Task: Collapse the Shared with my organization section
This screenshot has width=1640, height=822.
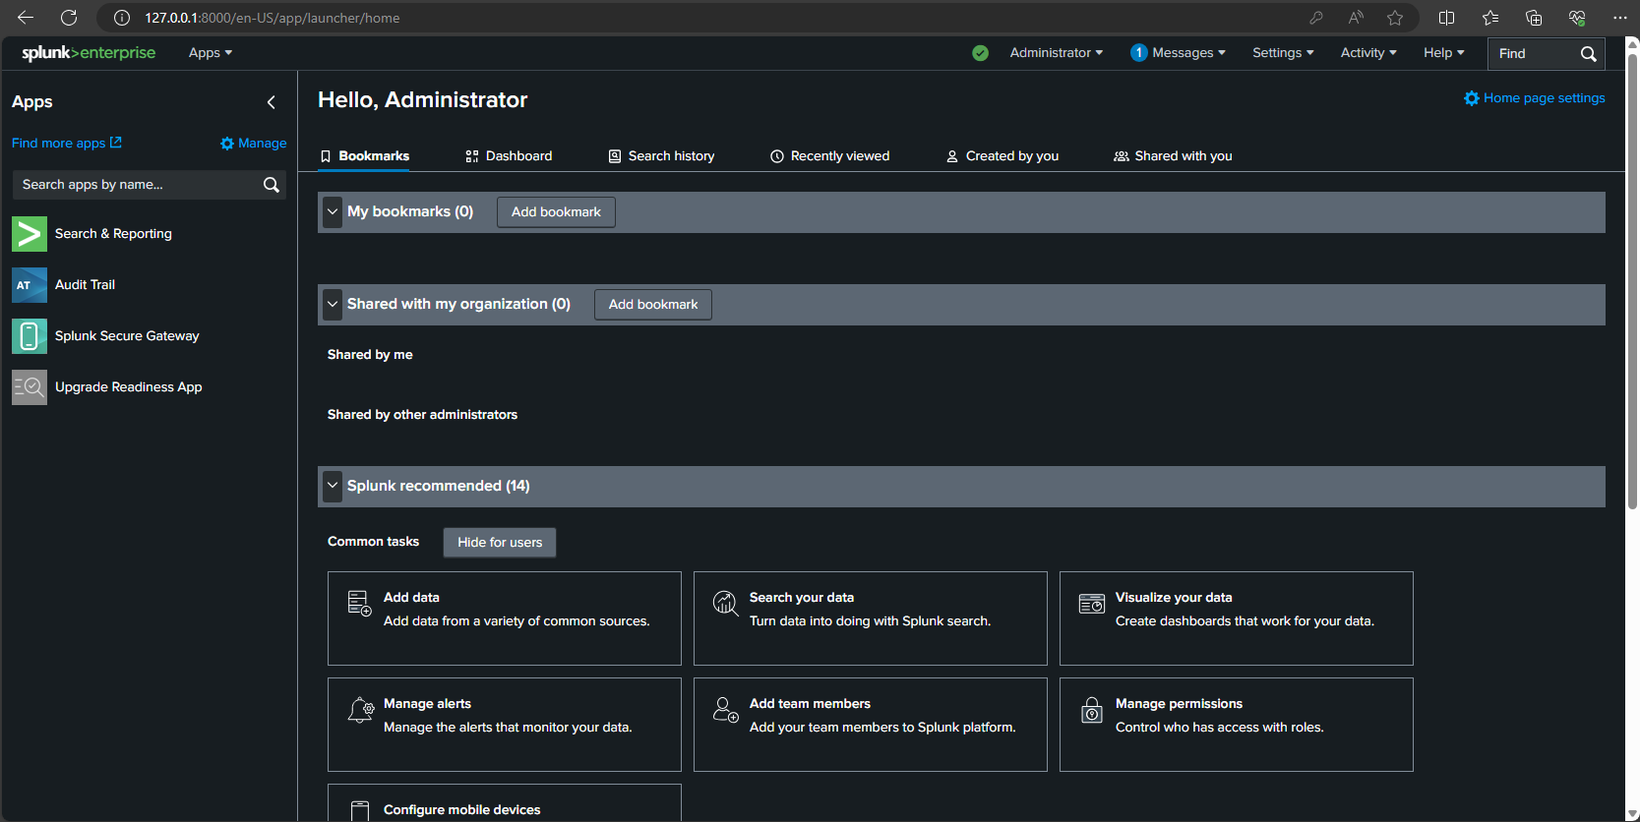Action: [x=333, y=305]
